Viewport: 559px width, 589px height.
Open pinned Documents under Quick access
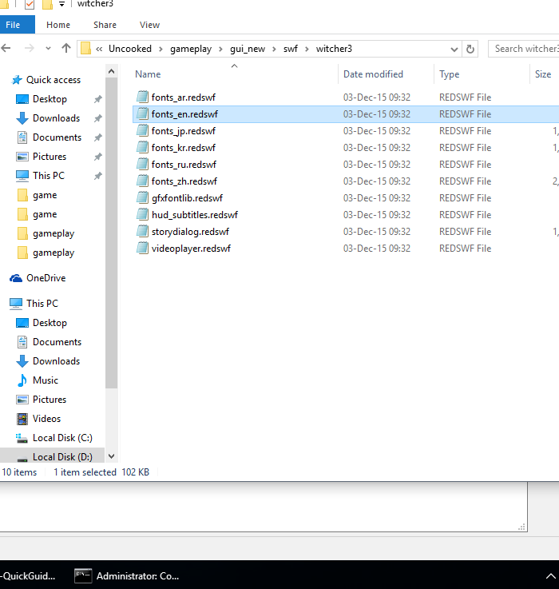tap(57, 137)
